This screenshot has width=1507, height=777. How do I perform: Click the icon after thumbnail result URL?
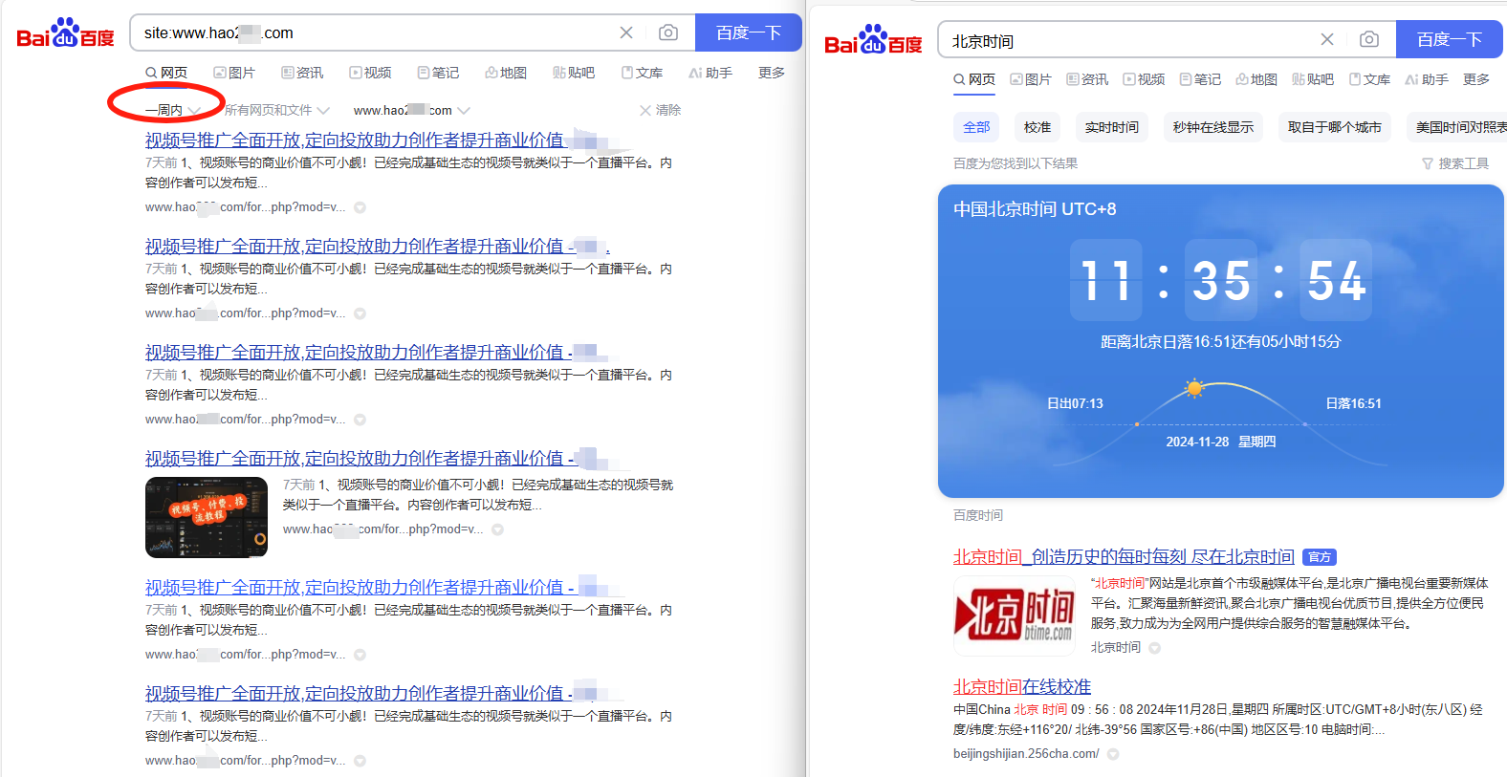point(498,529)
